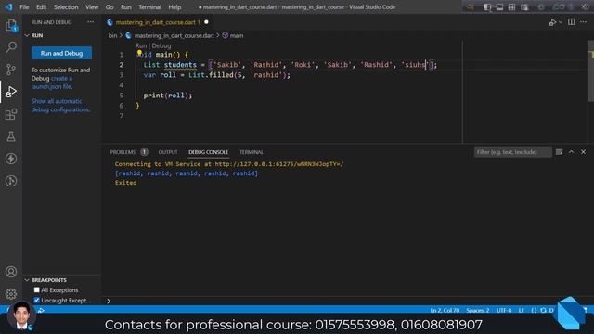
Task: Click line number 5 in the gutter
Action: tap(122, 96)
